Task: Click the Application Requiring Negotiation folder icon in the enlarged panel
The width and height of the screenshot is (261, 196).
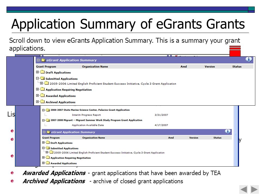Action: (x=43, y=89)
